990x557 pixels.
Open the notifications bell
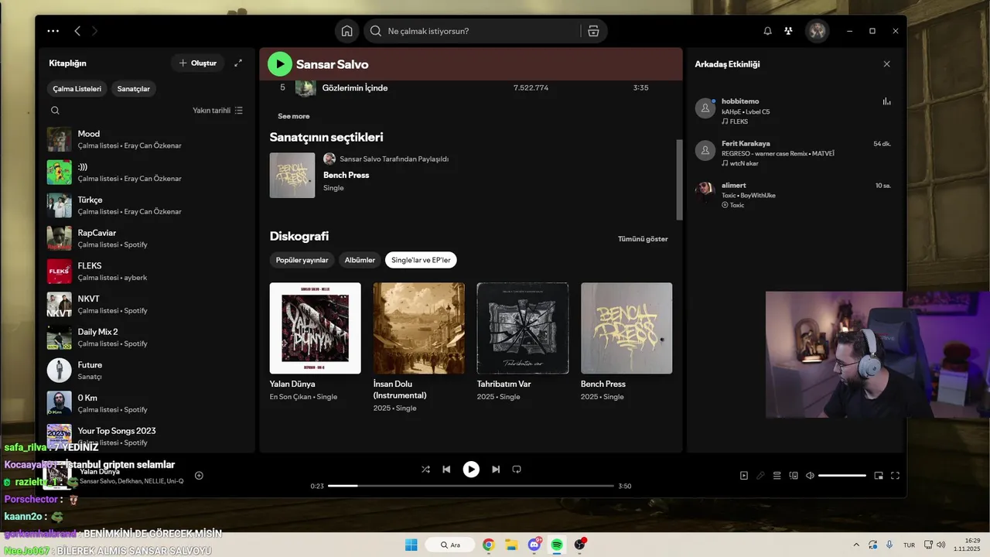click(767, 31)
